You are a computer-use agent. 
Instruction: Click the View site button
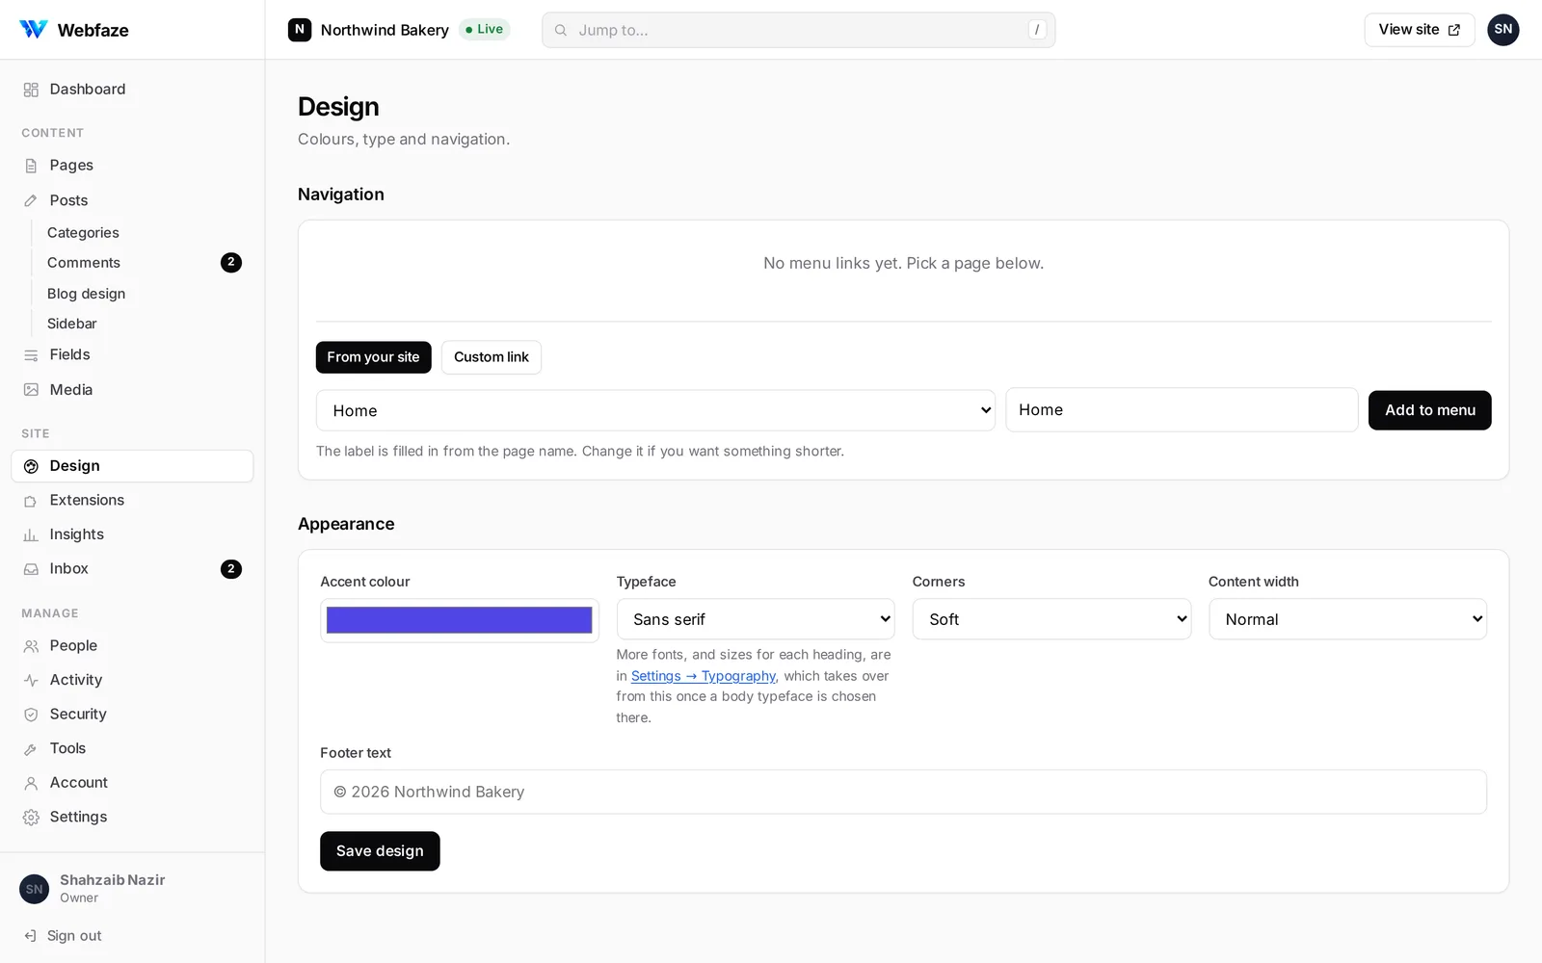1419,30
